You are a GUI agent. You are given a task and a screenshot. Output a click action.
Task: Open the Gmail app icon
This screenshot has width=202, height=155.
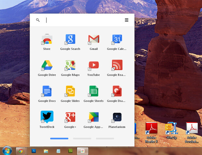[94, 39]
